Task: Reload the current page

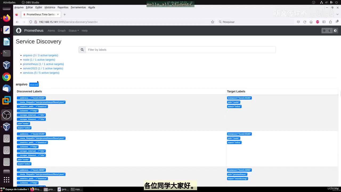Action: point(305,22)
